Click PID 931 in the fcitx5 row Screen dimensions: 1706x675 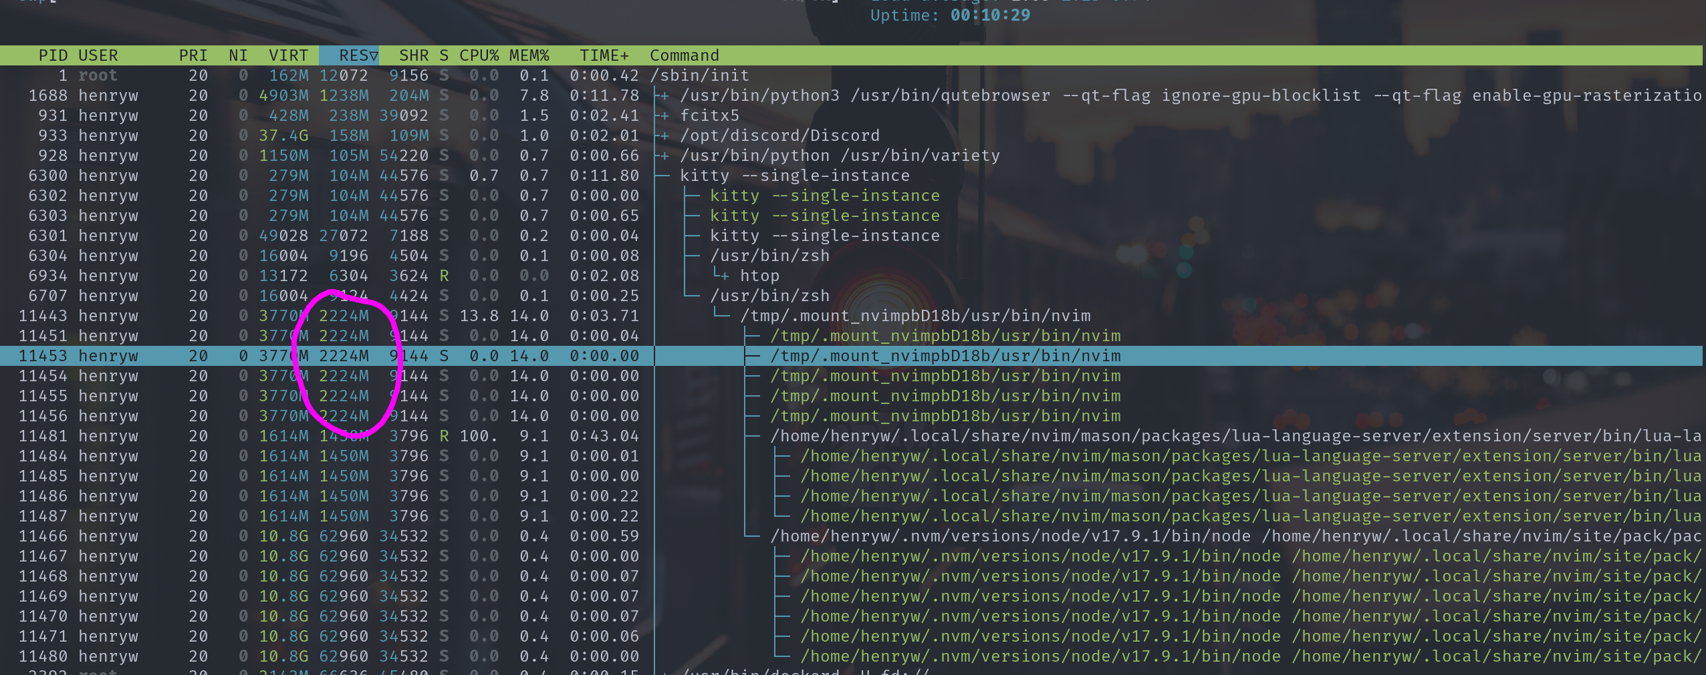(x=53, y=116)
